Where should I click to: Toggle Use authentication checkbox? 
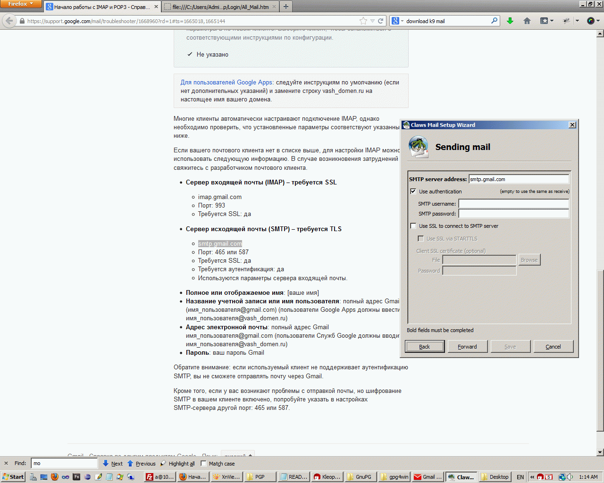click(413, 192)
